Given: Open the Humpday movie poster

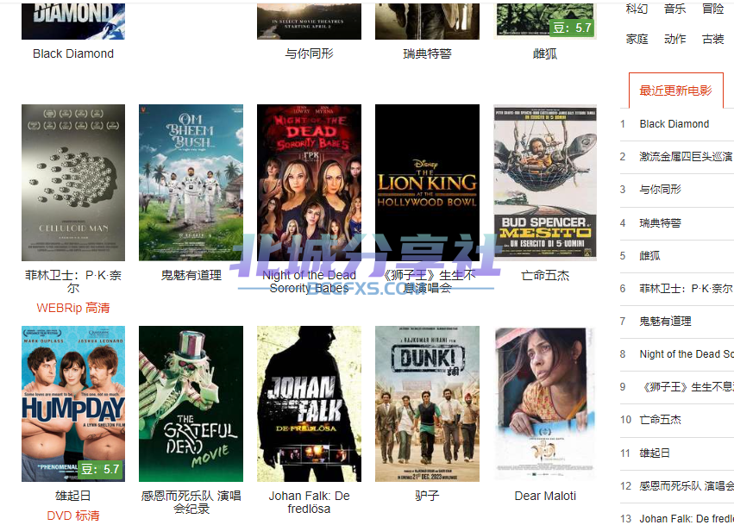Looking at the screenshot, I should tap(73, 403).
